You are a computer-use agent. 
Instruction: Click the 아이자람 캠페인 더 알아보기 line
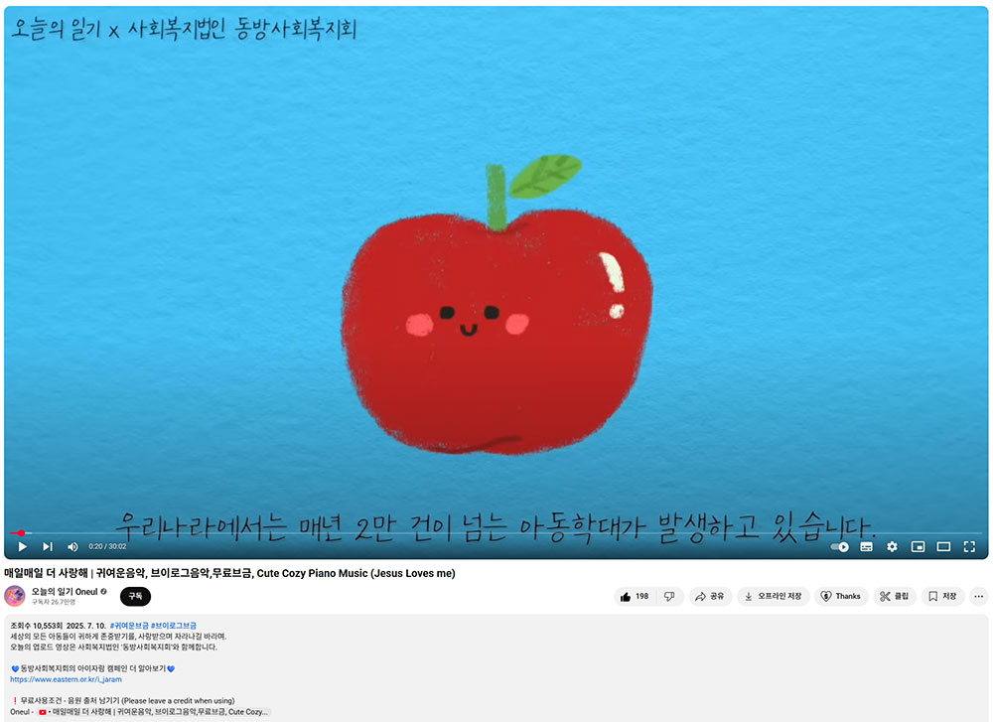click(x=93, y=668)
